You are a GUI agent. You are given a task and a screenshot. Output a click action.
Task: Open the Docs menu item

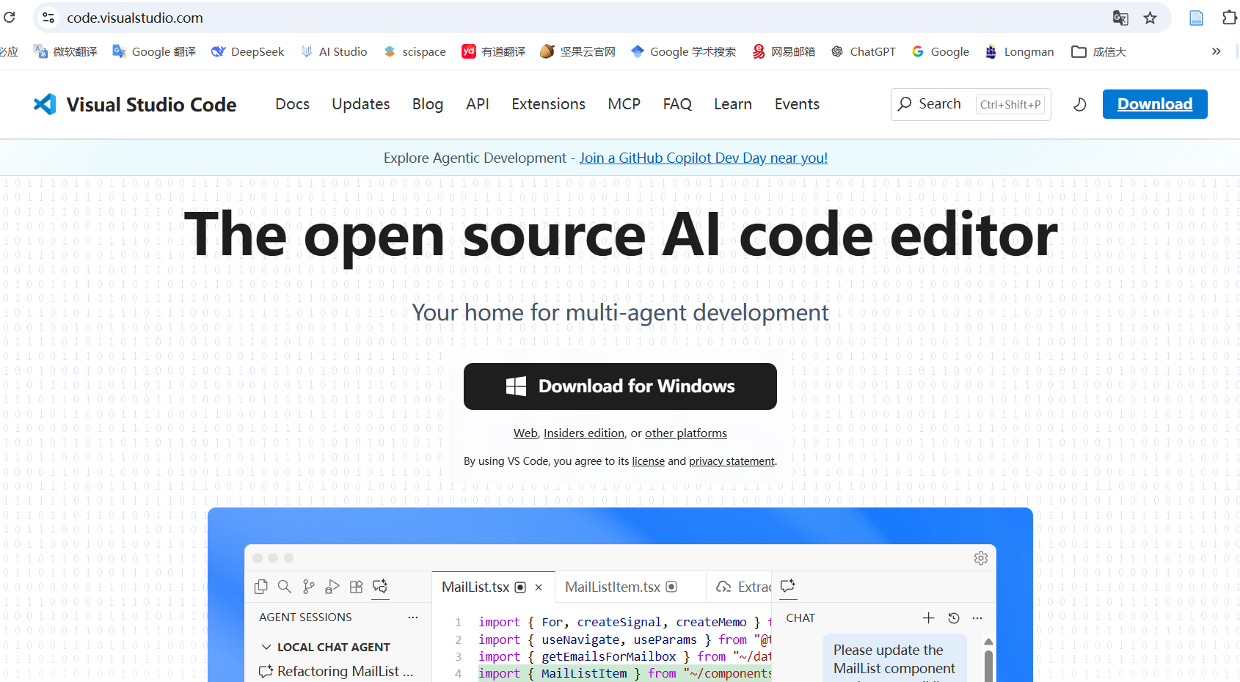(292, 104)
